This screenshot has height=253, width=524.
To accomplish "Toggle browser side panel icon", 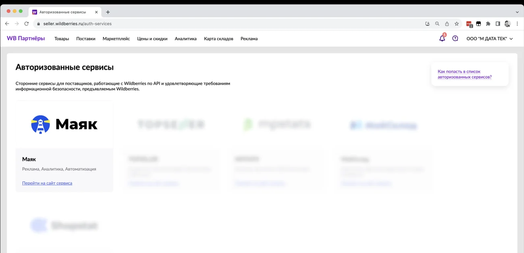I will (x=498, y=24).
